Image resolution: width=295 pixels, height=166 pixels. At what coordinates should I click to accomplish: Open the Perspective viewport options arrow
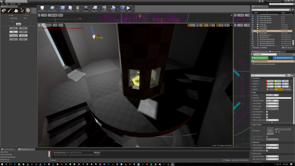39,25
